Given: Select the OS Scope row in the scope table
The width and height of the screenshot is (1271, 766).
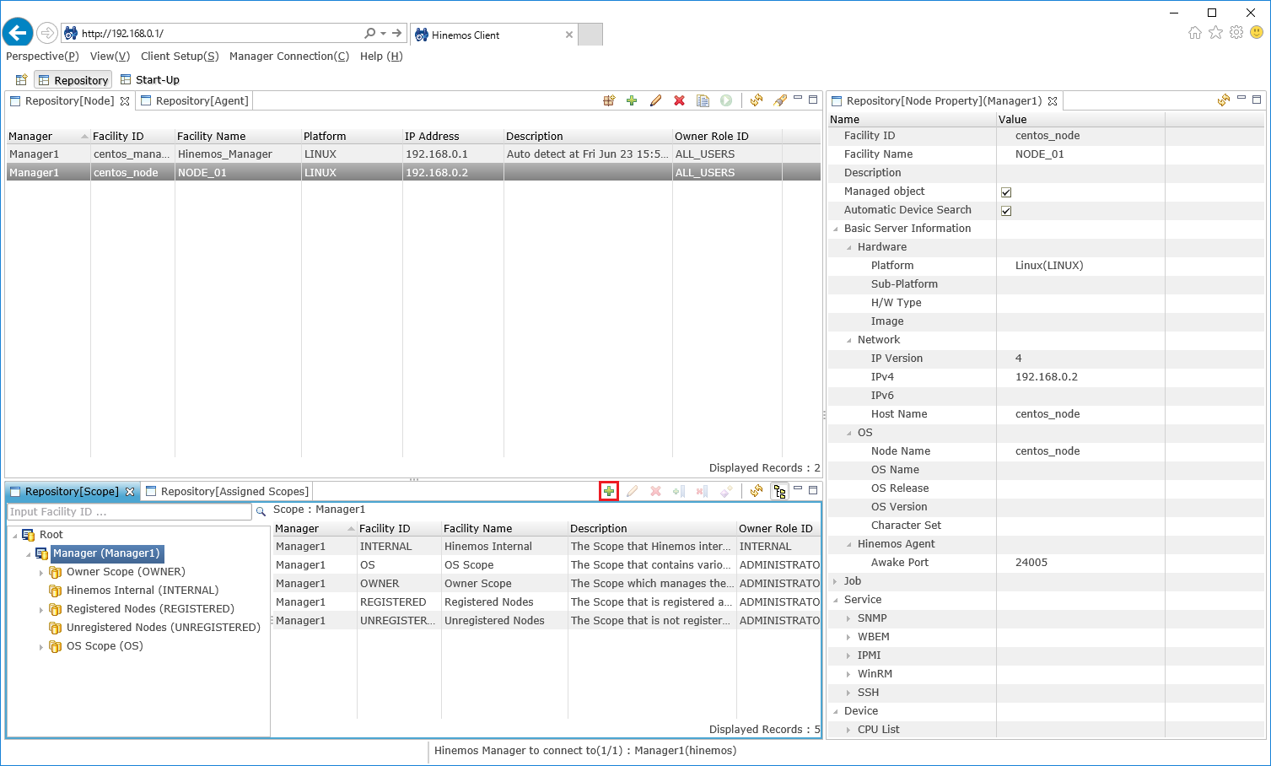Looking at the screenshot, I should (x=547, y=565).
